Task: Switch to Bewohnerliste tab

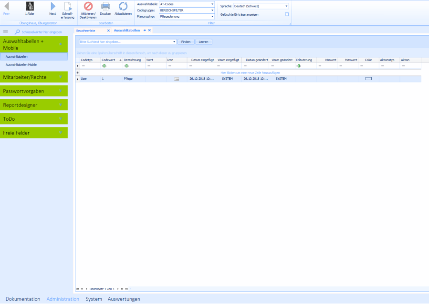Action: (85, 31)
